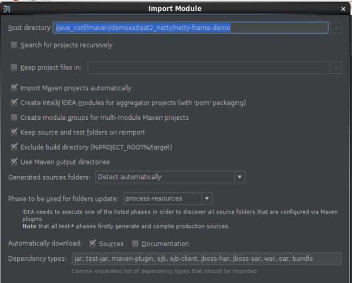The image size is (352, 283).
Task: Expand the process-resources phase dropdown arrow
Action: [207, 198]
